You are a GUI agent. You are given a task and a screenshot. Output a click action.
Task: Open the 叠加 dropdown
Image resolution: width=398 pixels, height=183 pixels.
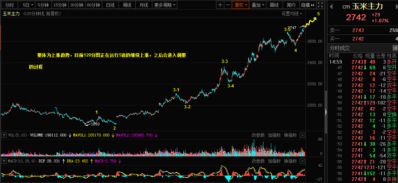[258, 5]
